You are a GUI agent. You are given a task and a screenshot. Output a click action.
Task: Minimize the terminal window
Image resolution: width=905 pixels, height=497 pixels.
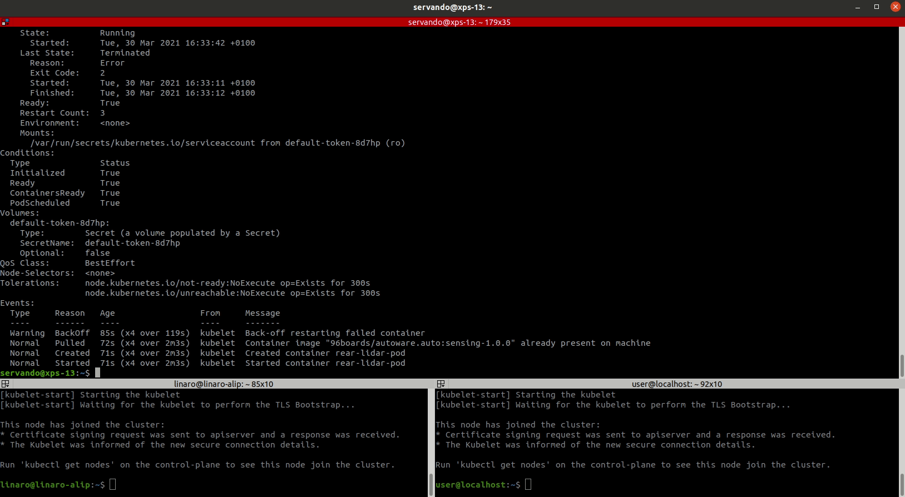coord(858,7)
